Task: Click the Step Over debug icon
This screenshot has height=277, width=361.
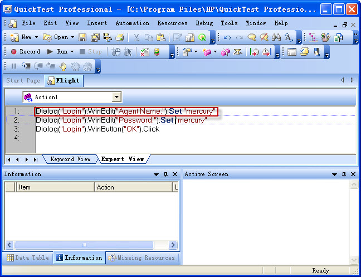Action: point(38,66)
